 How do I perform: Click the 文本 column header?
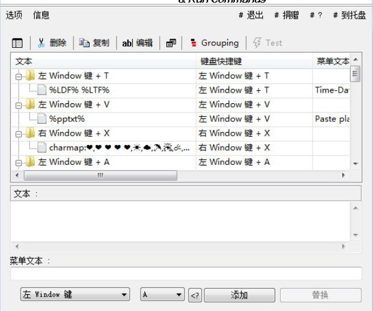click(103, 62)
